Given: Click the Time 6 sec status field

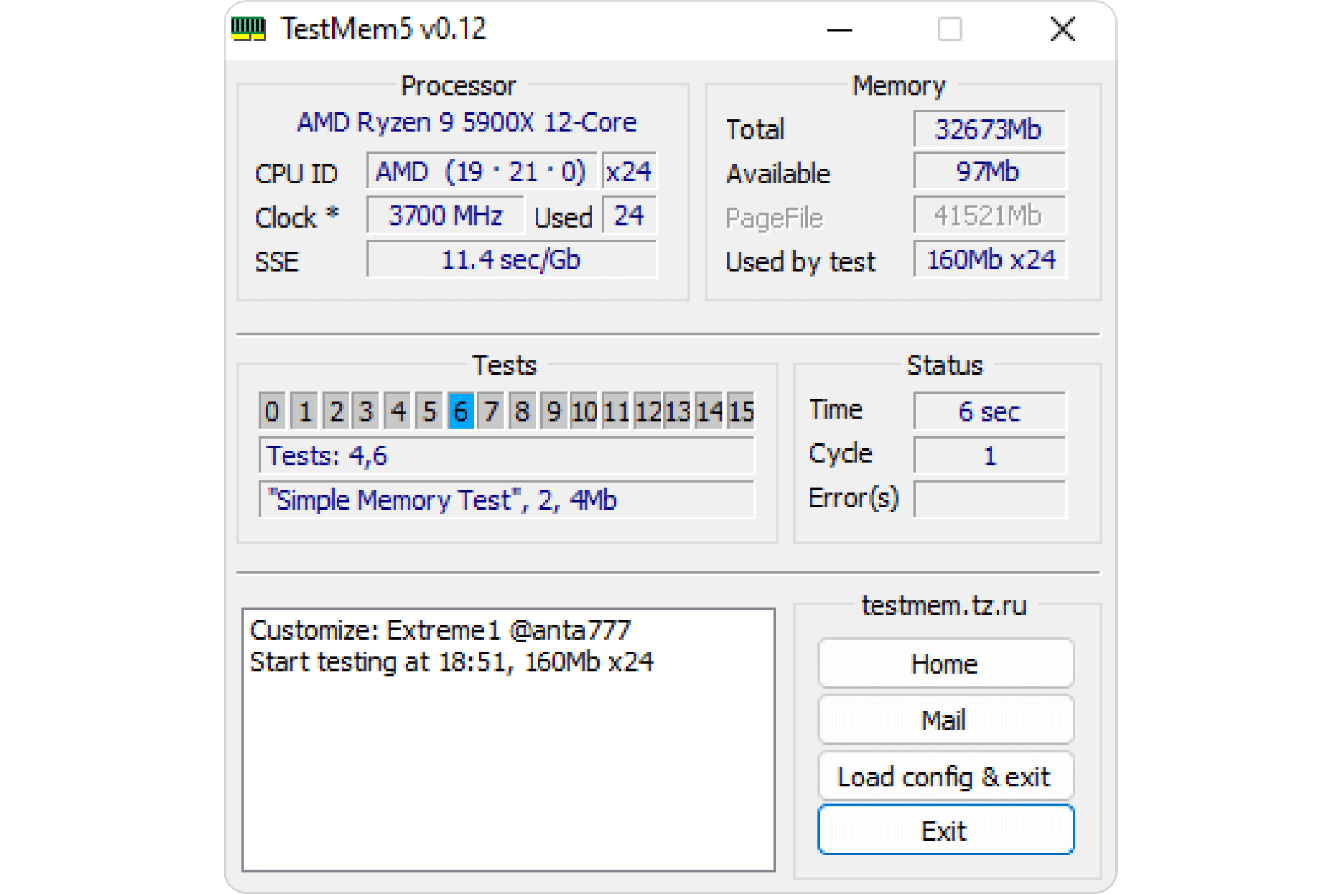Looking at the screenshot, I should pos(988,411).
